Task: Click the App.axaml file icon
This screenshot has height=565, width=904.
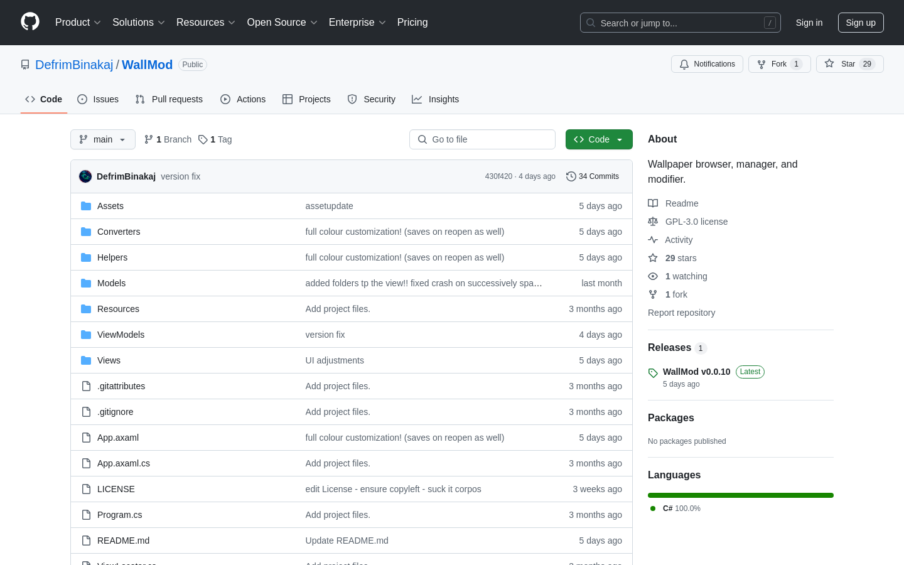Action: [86, 438]
